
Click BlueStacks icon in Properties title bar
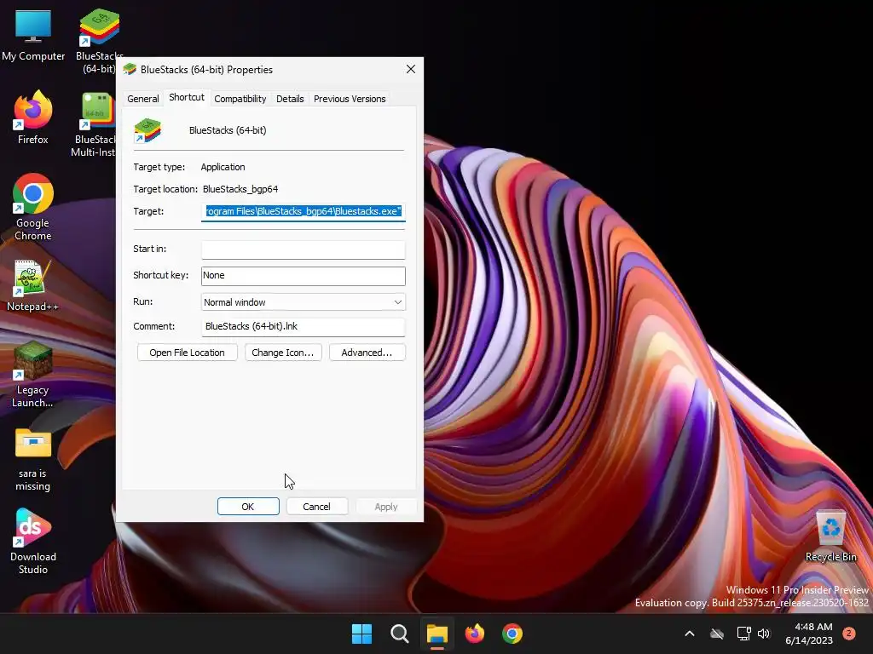click(x=130, y=69)
